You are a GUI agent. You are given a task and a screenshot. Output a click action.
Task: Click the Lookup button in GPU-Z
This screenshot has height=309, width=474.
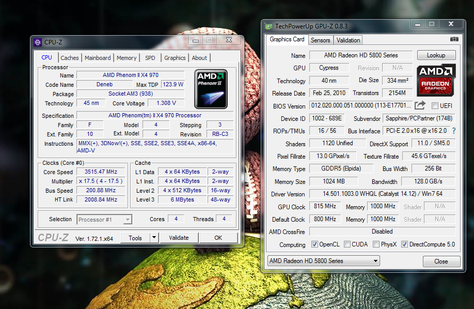point(436,55)
